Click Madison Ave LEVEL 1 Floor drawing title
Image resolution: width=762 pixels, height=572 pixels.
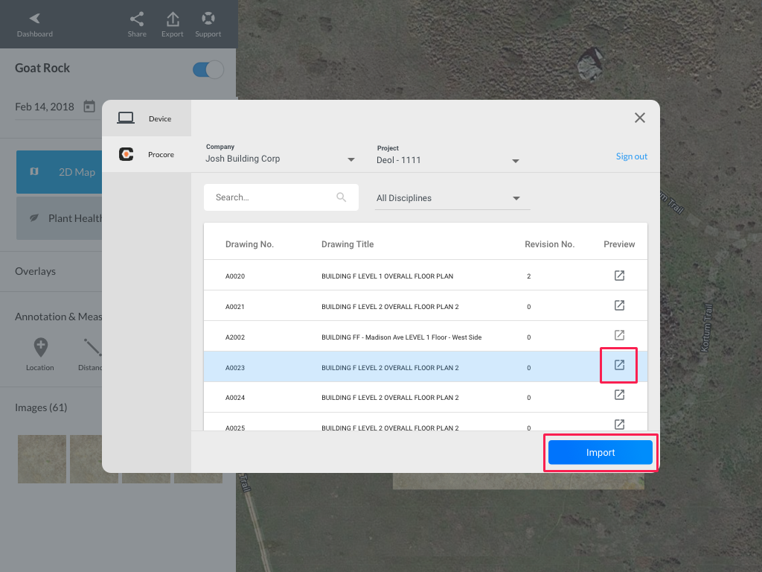401,337
